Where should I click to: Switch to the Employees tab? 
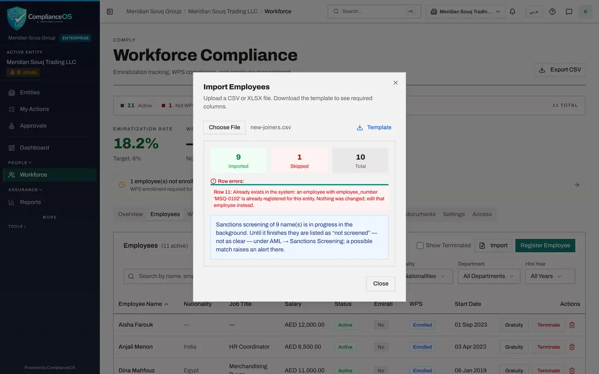coord(165,214)
